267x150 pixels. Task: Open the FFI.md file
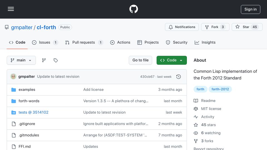pos(25,147)
